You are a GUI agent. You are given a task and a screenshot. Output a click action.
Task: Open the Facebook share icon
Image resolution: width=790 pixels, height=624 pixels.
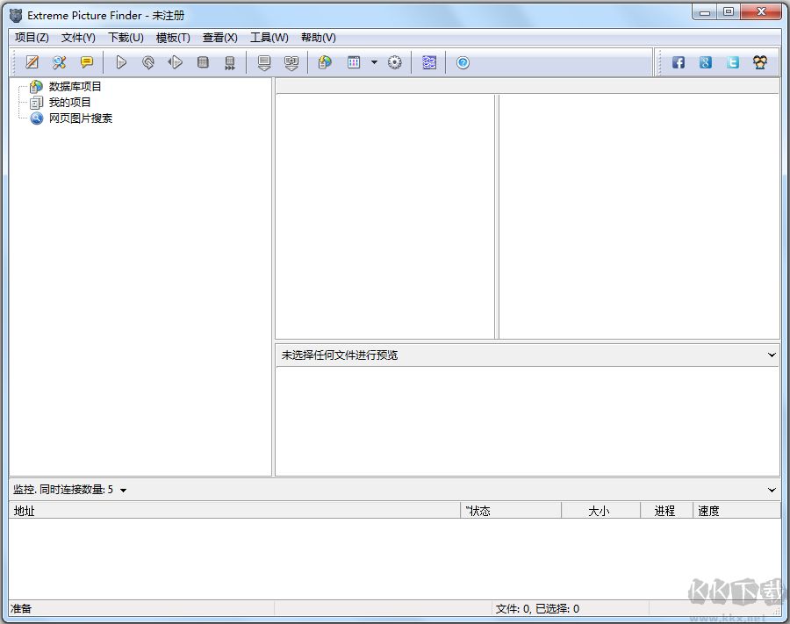tap(678, 61)
